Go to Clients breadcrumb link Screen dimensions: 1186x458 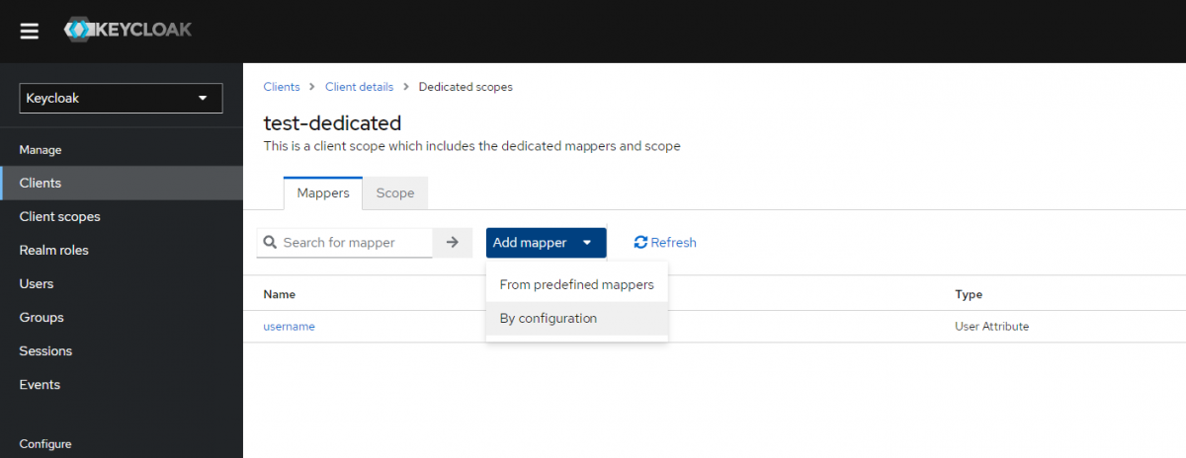click(282, 87)
